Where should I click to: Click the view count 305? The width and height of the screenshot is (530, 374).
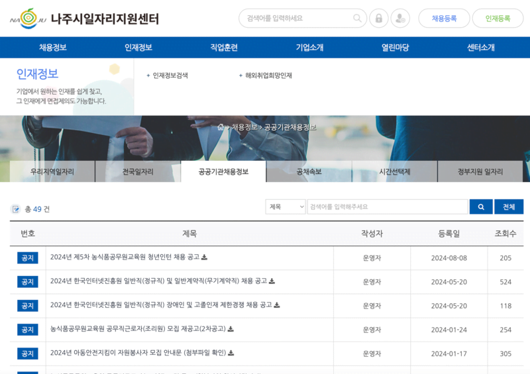505,354
